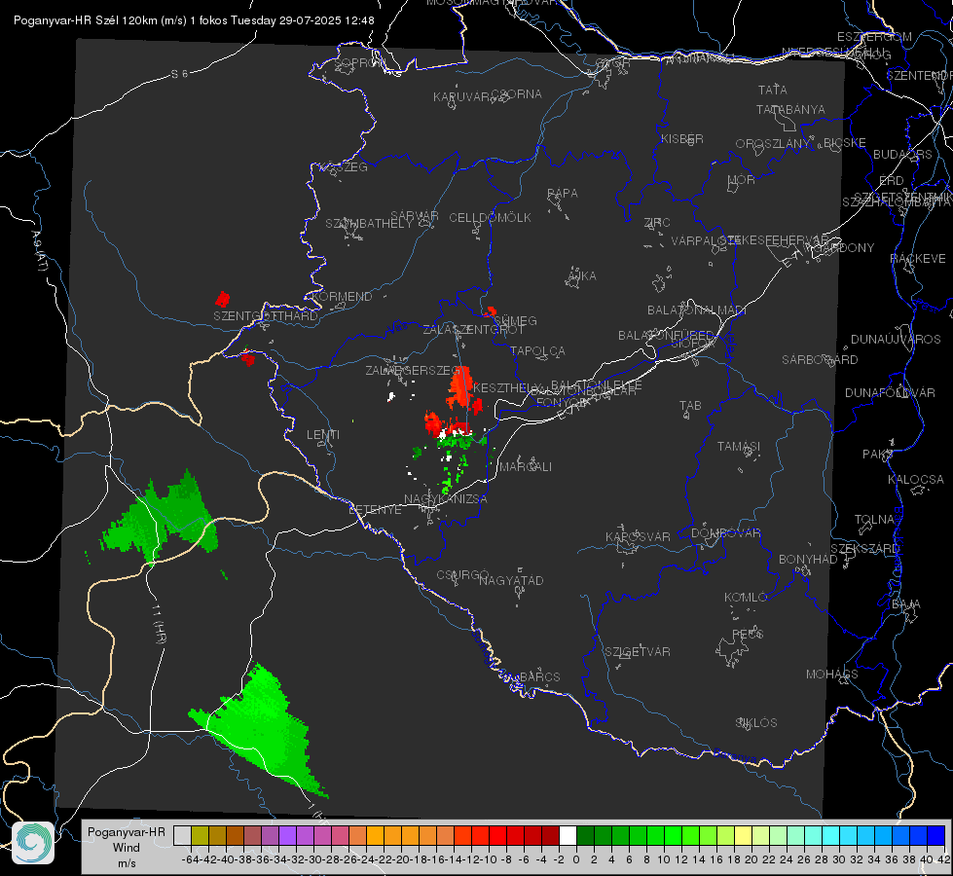The image size is (953, 876).
Task: Click the RACKEVE town label
Action: [x=918, y=259]
